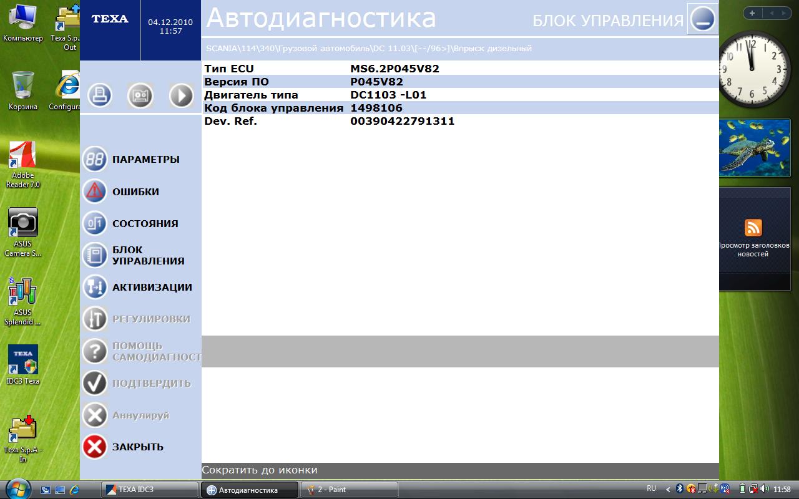The width and height of the screenshot is (799, 499).
Task: Click the printer icon in TEXA toolbar
Action: coord(100,95)
